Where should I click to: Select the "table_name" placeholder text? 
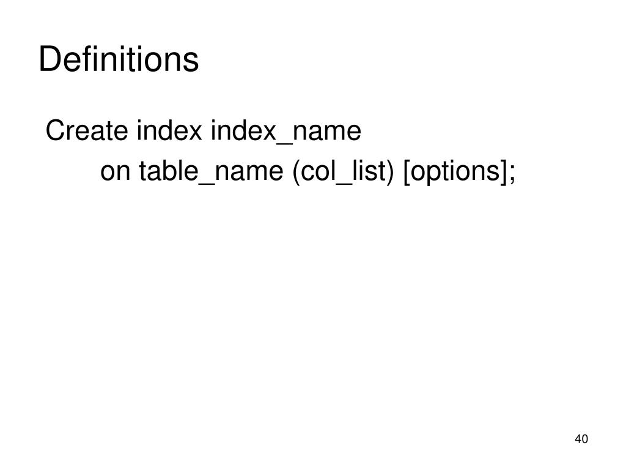(x=211, y=172)
